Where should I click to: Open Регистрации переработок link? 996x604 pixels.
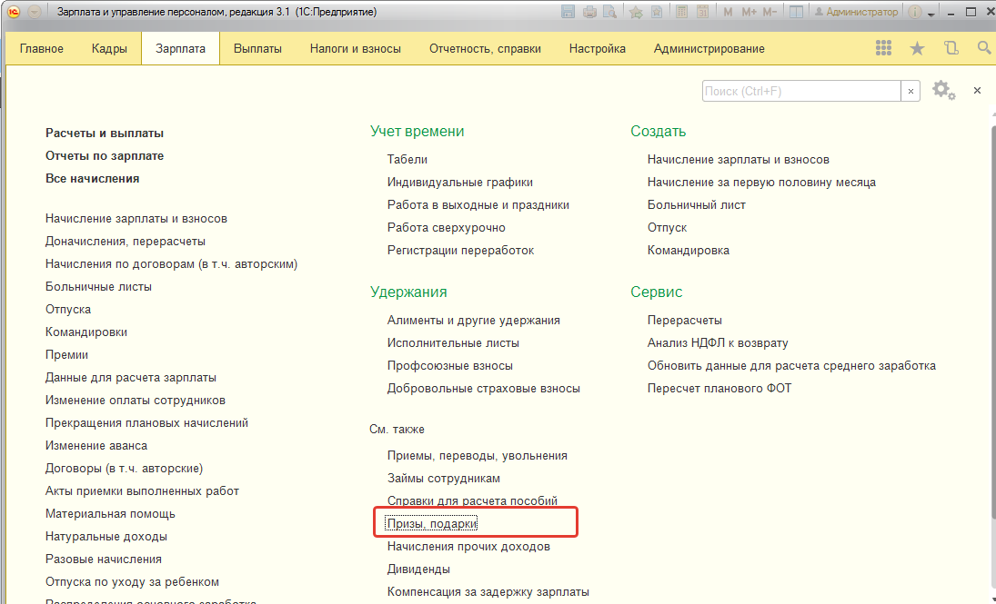(x=460, y=251)
